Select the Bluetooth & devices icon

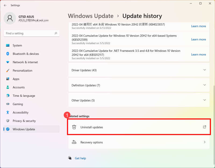tap(8, 54)
